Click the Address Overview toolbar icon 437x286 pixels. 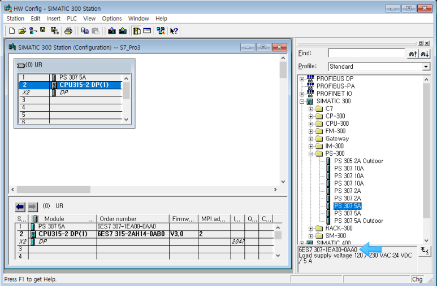point(147,30)
